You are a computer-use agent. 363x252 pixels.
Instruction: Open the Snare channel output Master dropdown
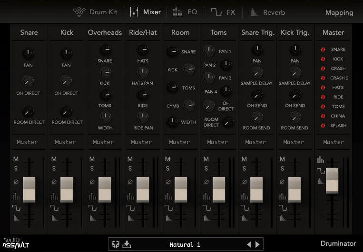(27, 142)
